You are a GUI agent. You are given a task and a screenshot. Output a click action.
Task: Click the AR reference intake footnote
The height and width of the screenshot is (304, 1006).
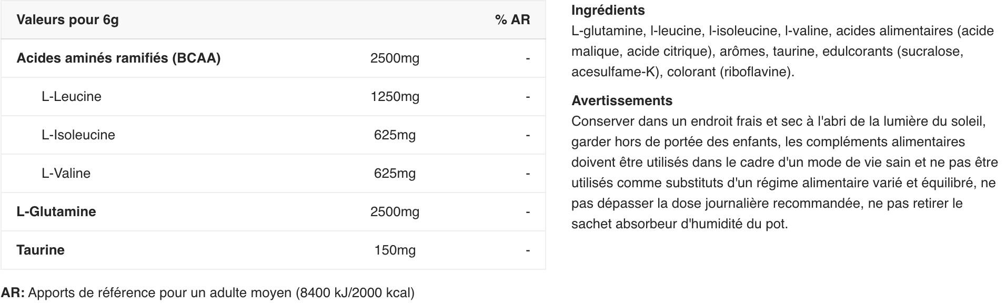click(208, 293)
